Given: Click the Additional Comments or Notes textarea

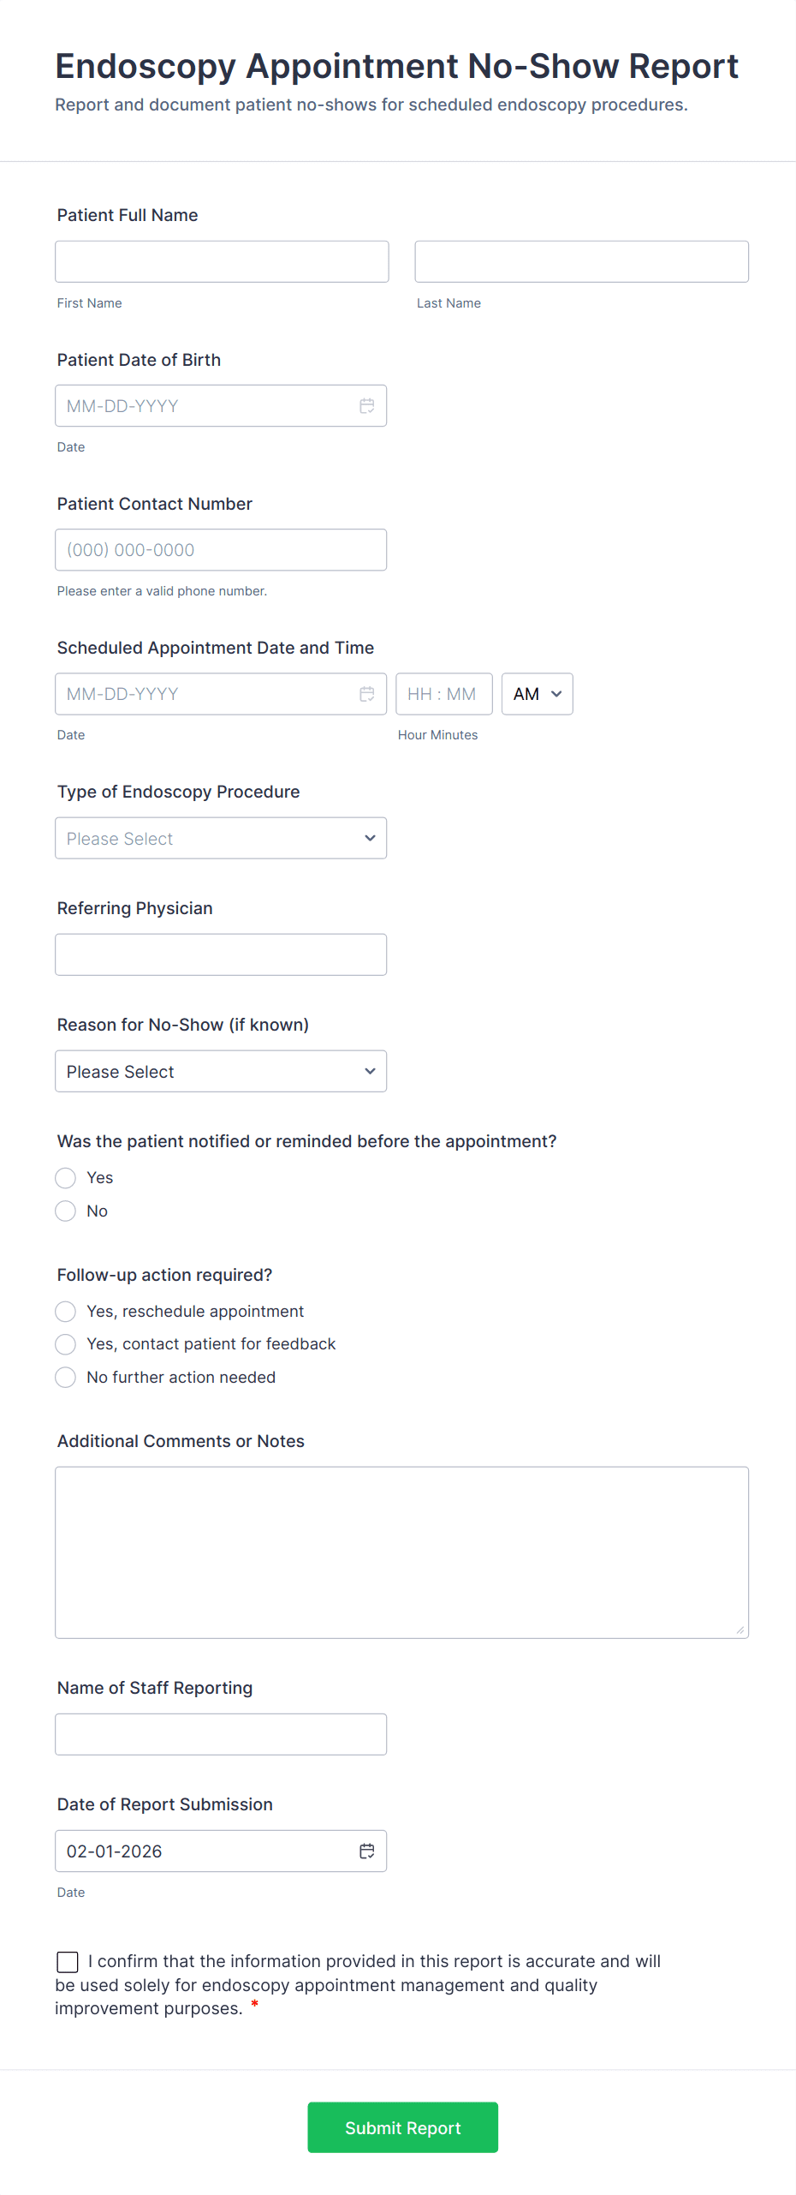Looking at the screenshot, I should pyautogui.click(x=401, y=1552).
